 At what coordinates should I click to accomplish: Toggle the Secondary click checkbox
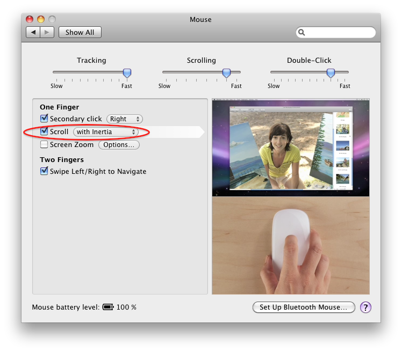click(44, 118)
